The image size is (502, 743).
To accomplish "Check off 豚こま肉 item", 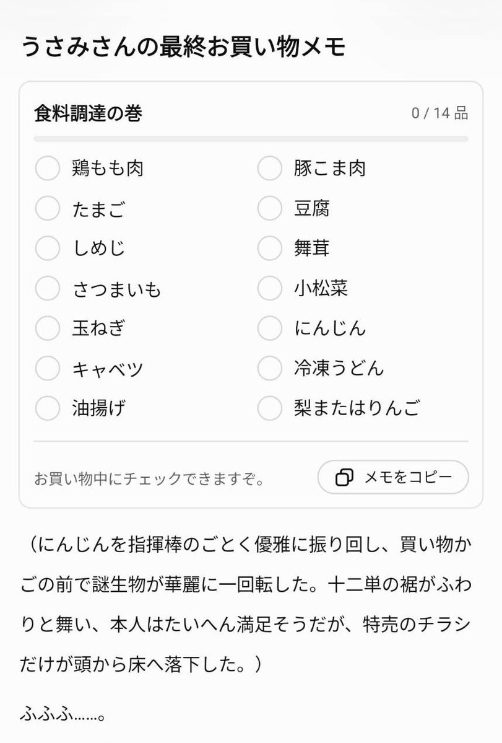I will click(x=270, y=168).
